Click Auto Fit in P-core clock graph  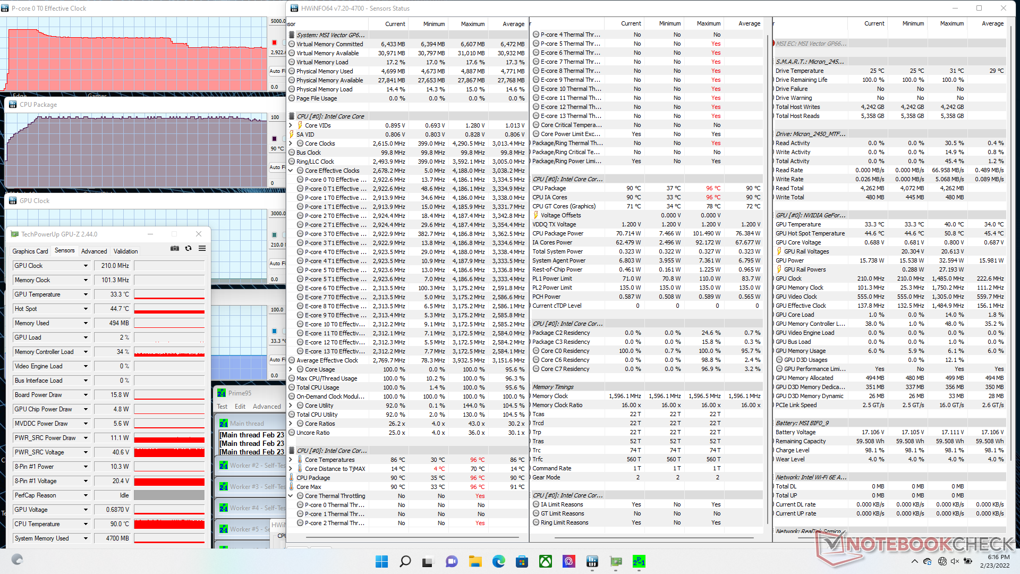pos(277,71)
